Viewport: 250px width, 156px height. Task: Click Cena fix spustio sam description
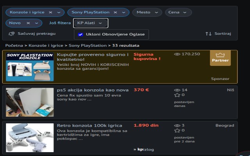pyautogui.click(x=89, y=97)
